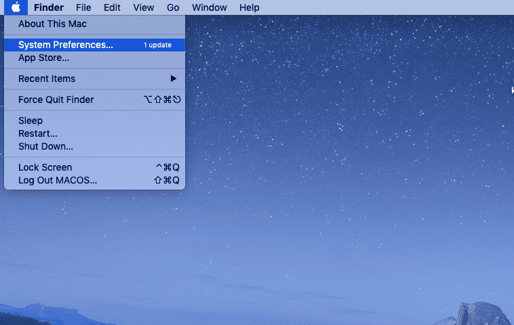Screen dimensions: 514x325
Task: Put the Mac to Sleep
Action: 31,121
